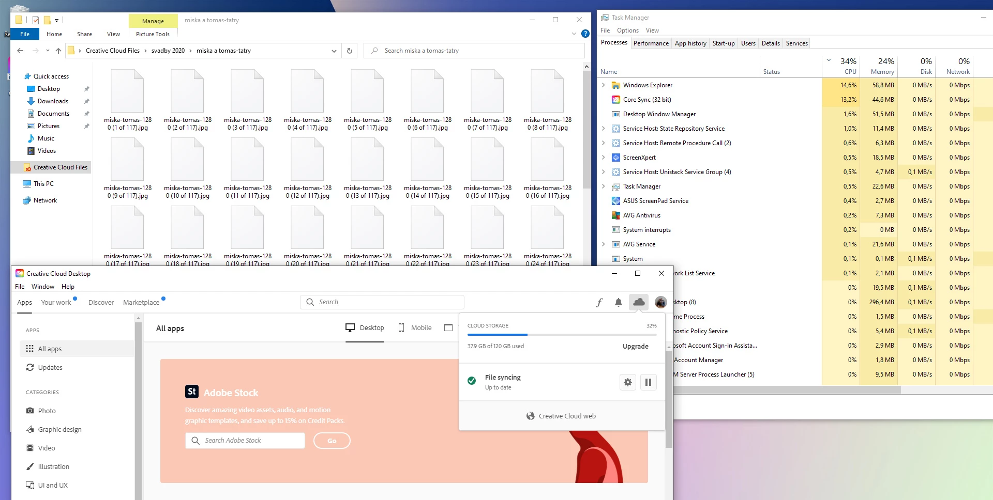This screenshot has width=993, height=500.
Task: Expand Service Host: Remote Procedure Call row
Action: tap(603, 143)
